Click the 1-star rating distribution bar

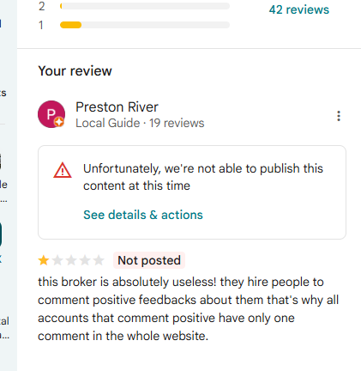[145, 25]
